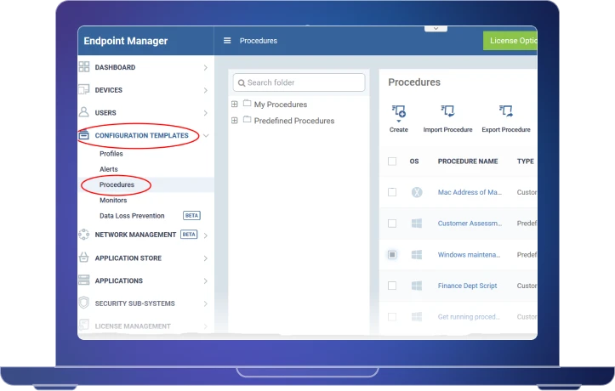Click the Users person icon
Screen dimensions: 615x391
(84, 112)
